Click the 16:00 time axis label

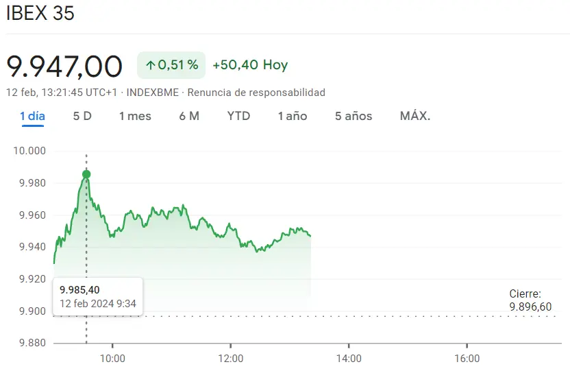click(x=467, y=358)
